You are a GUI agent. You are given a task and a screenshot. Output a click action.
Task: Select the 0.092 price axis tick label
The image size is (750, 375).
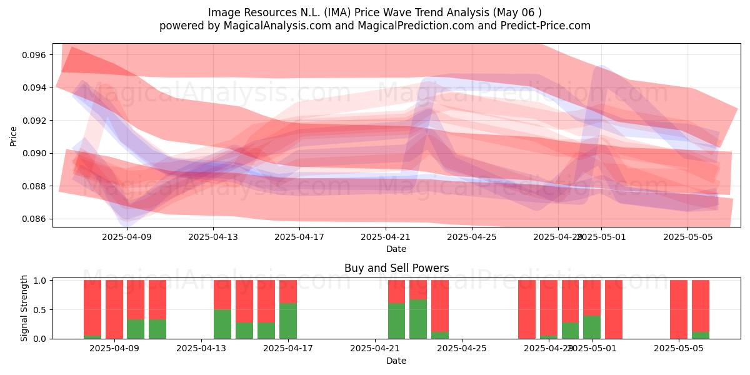[x=34, y=121]
